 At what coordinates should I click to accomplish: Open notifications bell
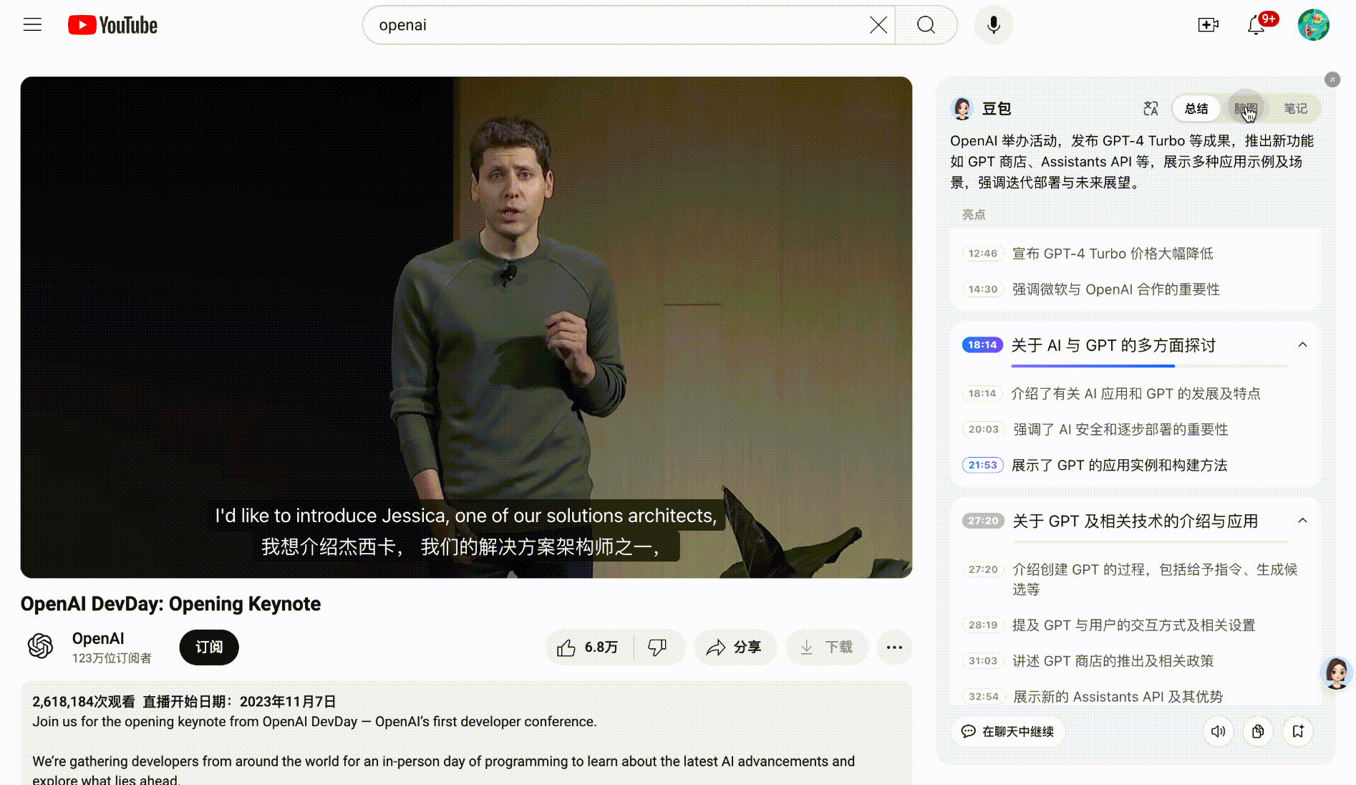point(1256,25)
